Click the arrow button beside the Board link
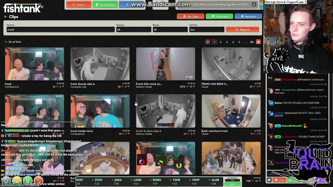This screenshot has width=333, height=187. (254, 4)
